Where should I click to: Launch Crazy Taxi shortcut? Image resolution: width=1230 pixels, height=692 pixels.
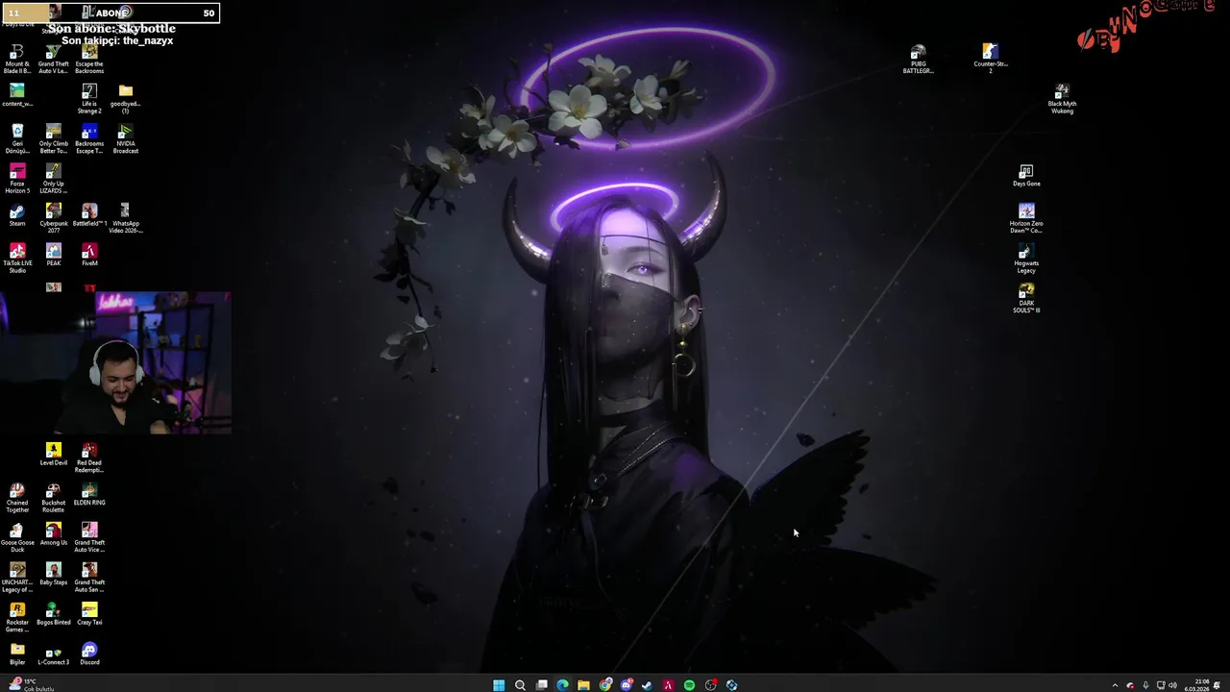89,614
